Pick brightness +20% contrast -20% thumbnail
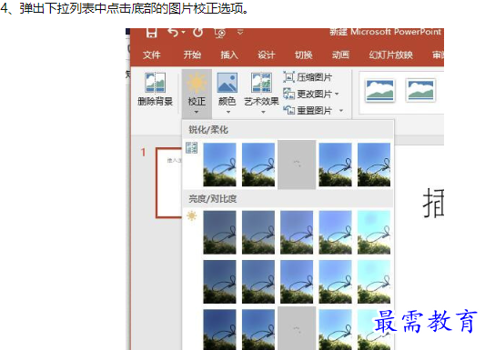This screenshot has height=350, width=485. tap(335, 282)
